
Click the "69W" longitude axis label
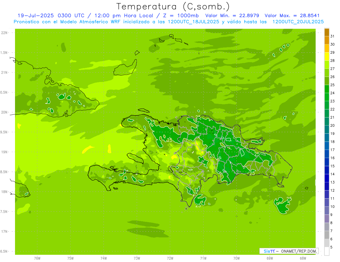click(270, 258)
